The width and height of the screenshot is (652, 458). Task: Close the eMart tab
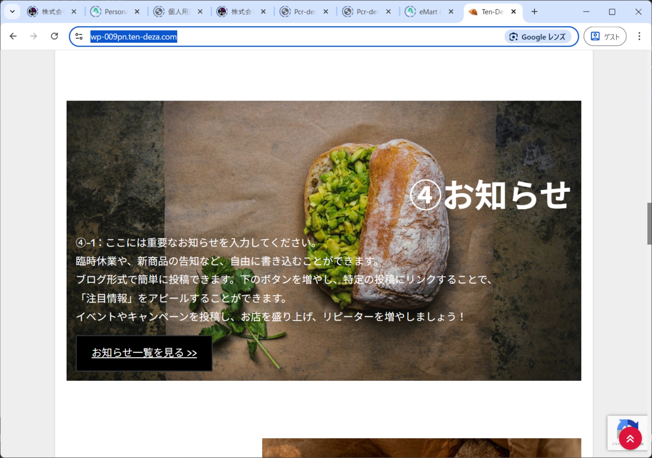(x=451, y=12)
